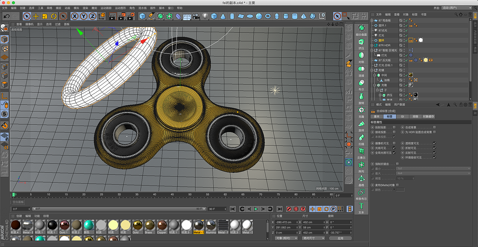Toggle the X axis lock
The image size is (478, 247).
(x=75, y=16)
